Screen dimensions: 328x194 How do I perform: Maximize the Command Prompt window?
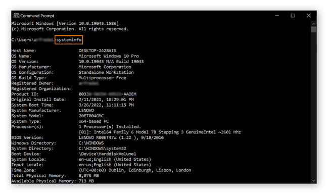[293, 16]
